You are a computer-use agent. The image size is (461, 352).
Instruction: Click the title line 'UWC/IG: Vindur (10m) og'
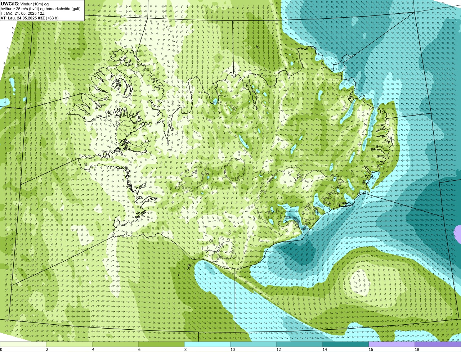25,4
